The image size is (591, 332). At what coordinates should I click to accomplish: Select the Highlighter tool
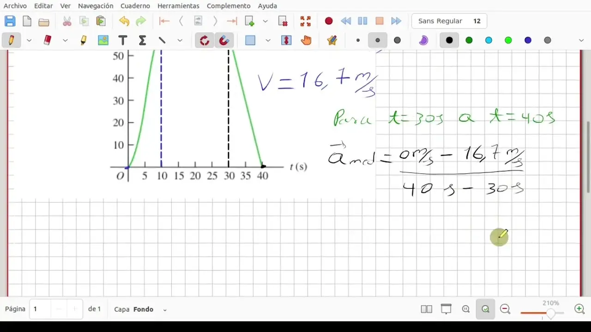click(x=83, y=40)
